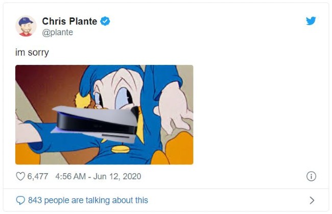Open the info circle icon

pos(310,176)
